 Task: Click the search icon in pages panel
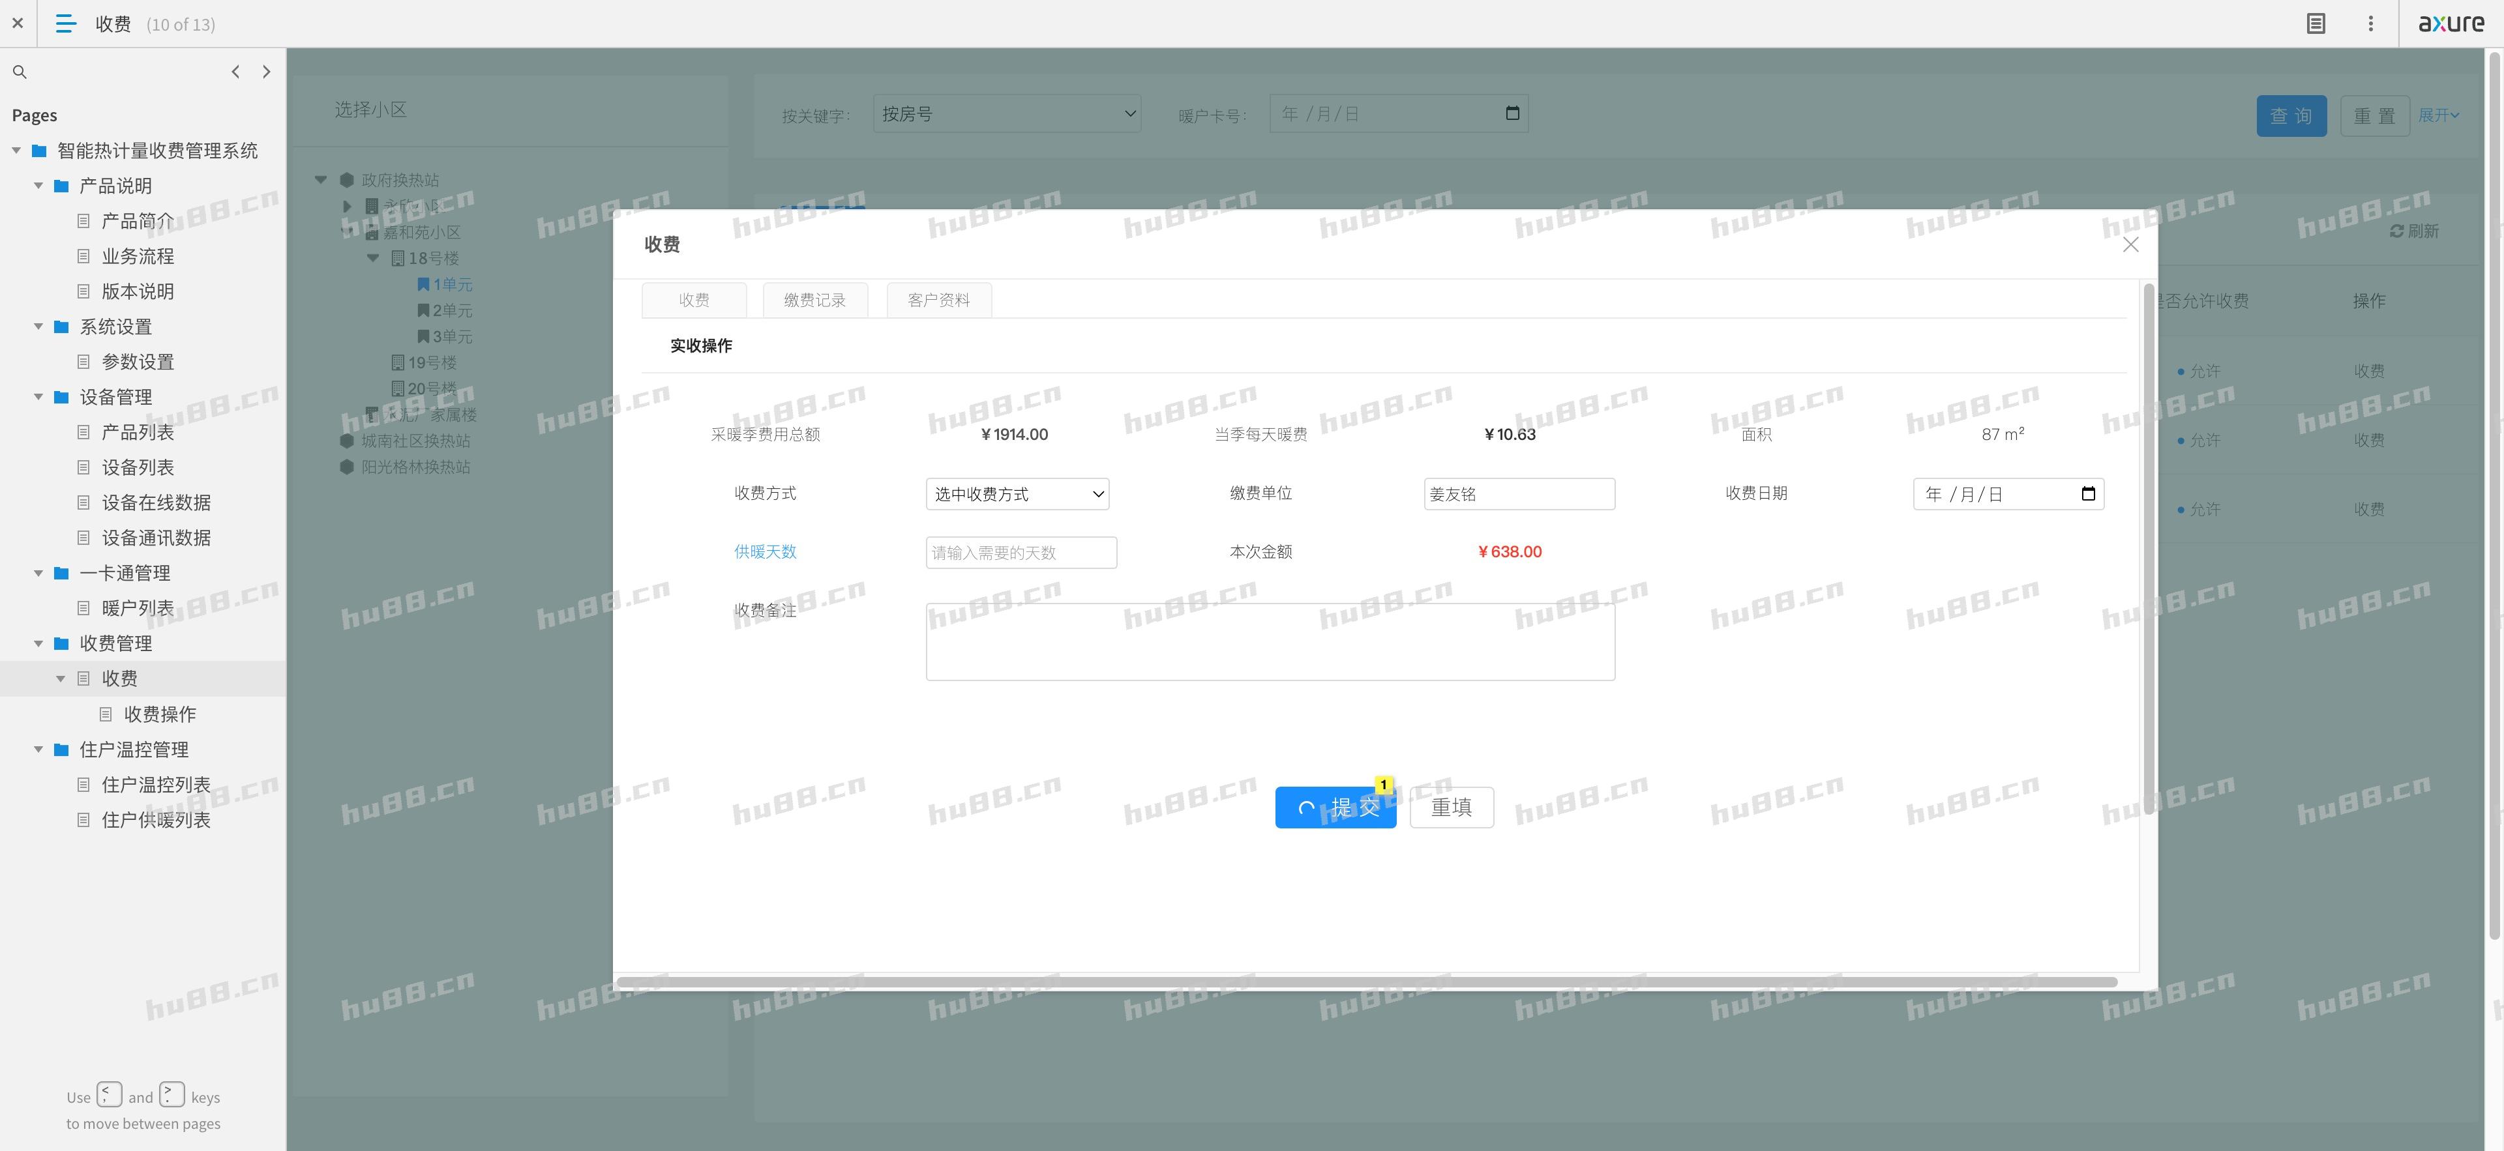pyautogui.click(x=20, y=72)
